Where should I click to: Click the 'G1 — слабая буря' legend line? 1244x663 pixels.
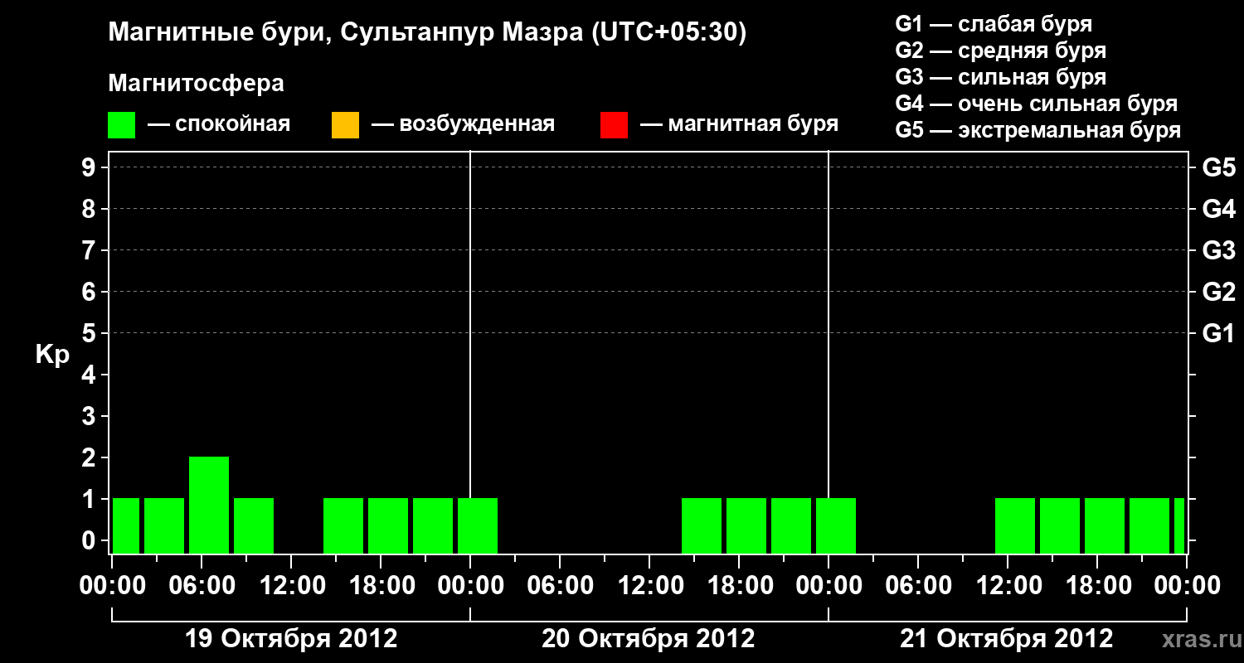[x=994, y=24]
